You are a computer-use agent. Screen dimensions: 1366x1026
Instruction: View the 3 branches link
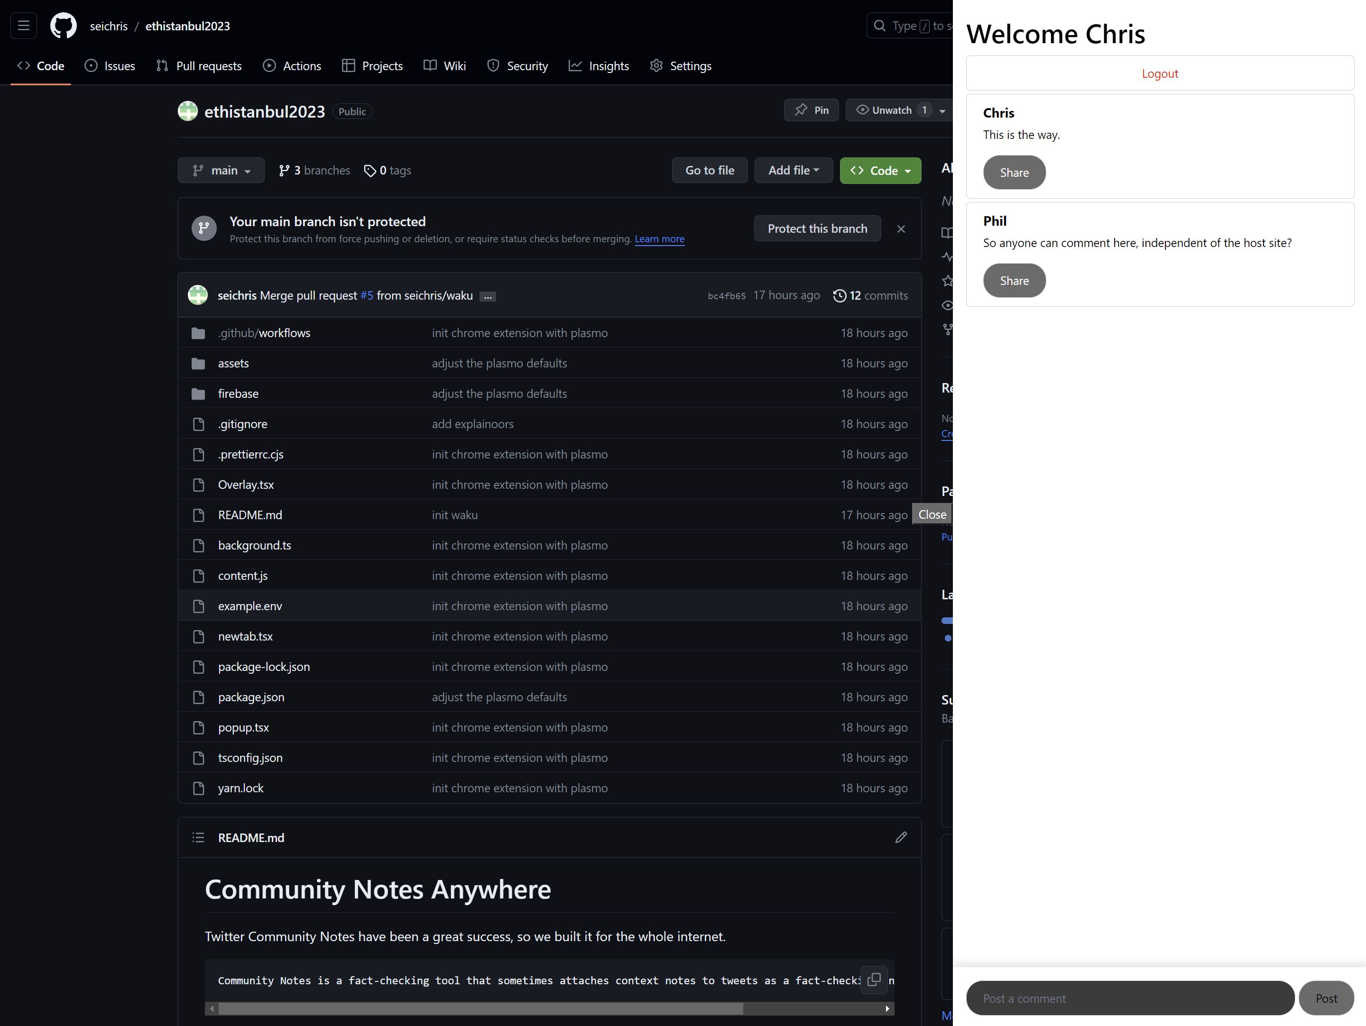pos(314,170)
